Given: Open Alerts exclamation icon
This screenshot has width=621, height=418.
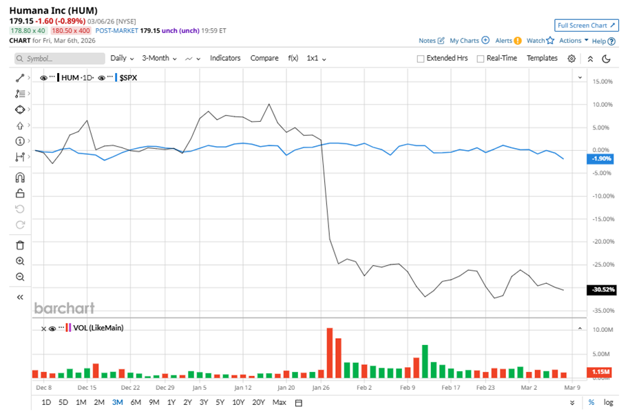Looking at the screenshot, I should click(517, 41).
